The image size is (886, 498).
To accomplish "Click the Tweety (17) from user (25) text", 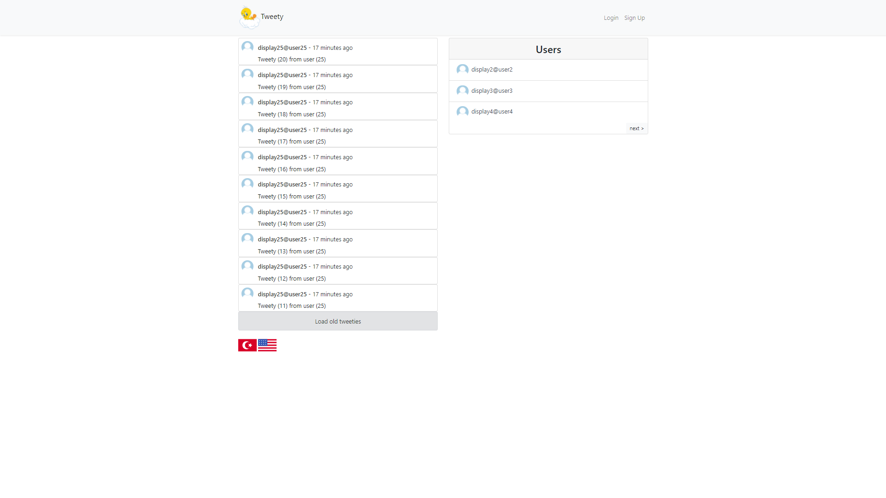I will tap(291, 142).
